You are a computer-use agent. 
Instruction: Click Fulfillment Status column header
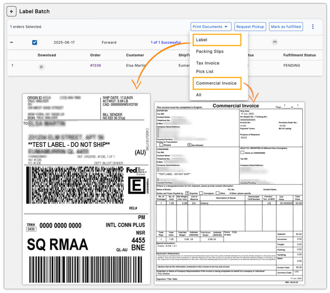(300, 55)
